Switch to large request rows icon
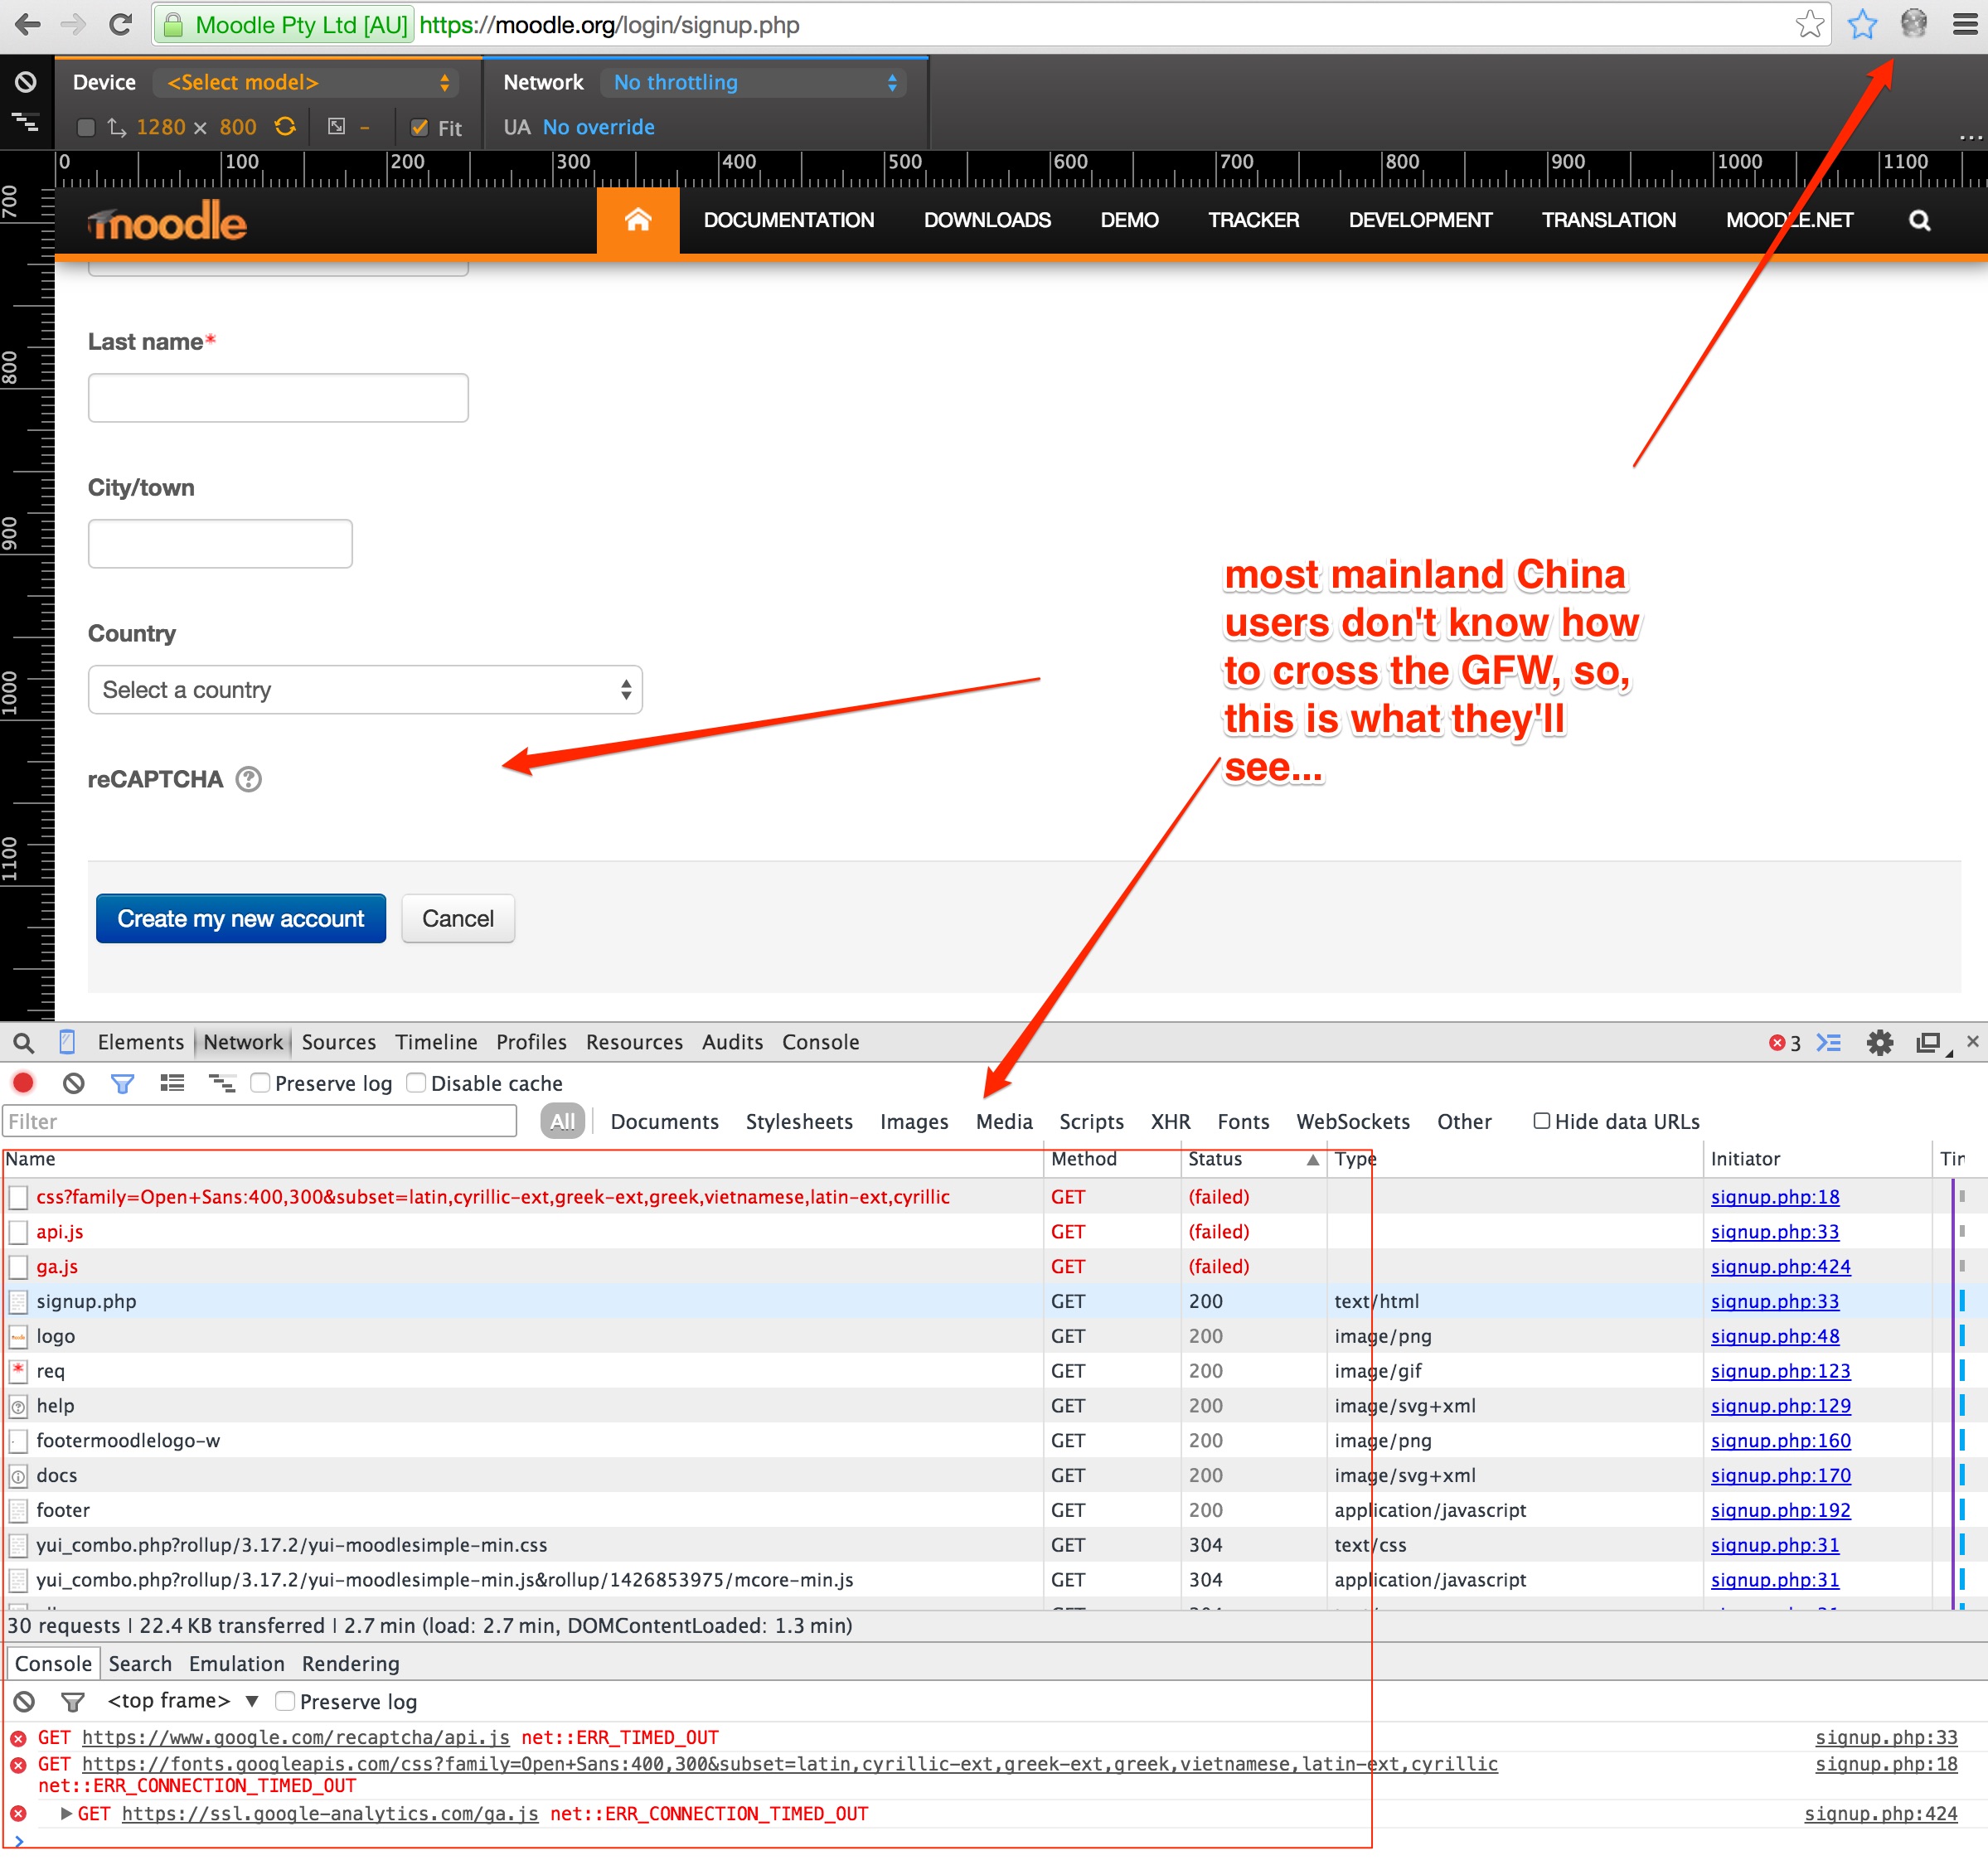Image resolution: width=1988 pixels, height=1870 pixels. 172,1083
